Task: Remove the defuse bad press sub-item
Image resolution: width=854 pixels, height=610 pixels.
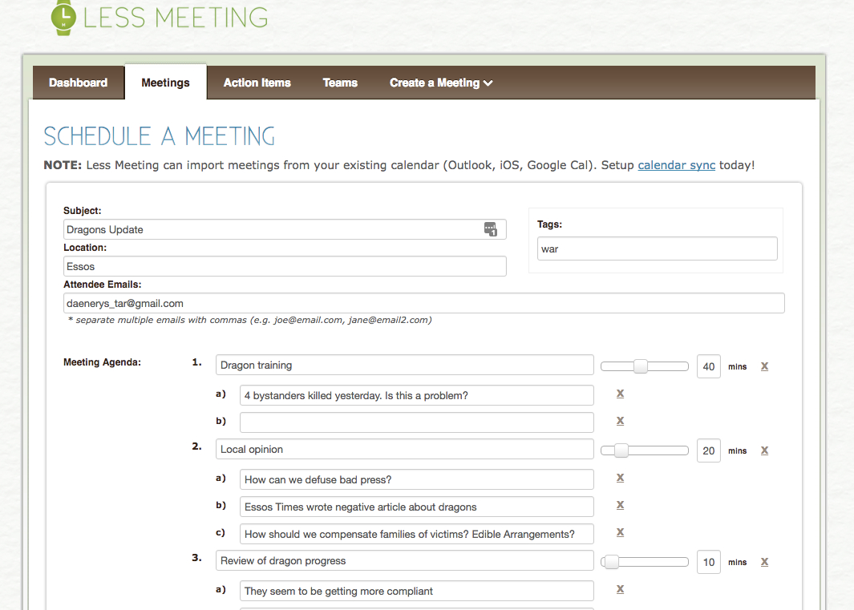Action: coord(620,478)
